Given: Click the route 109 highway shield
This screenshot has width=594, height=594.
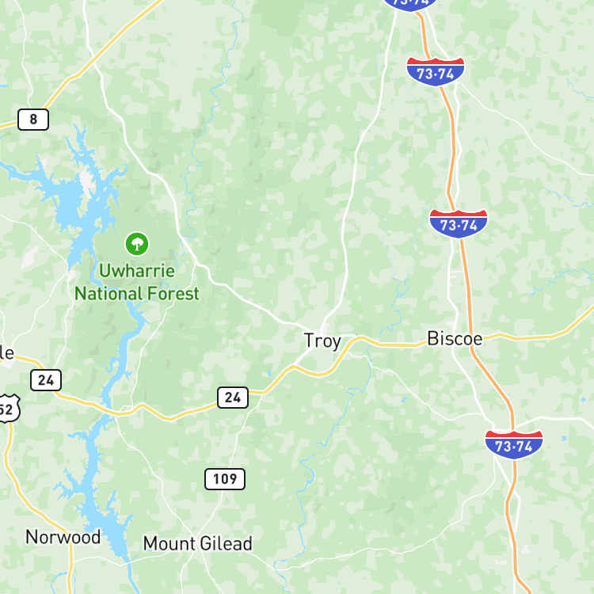Looking at the screenshot, I should point(225,479).
